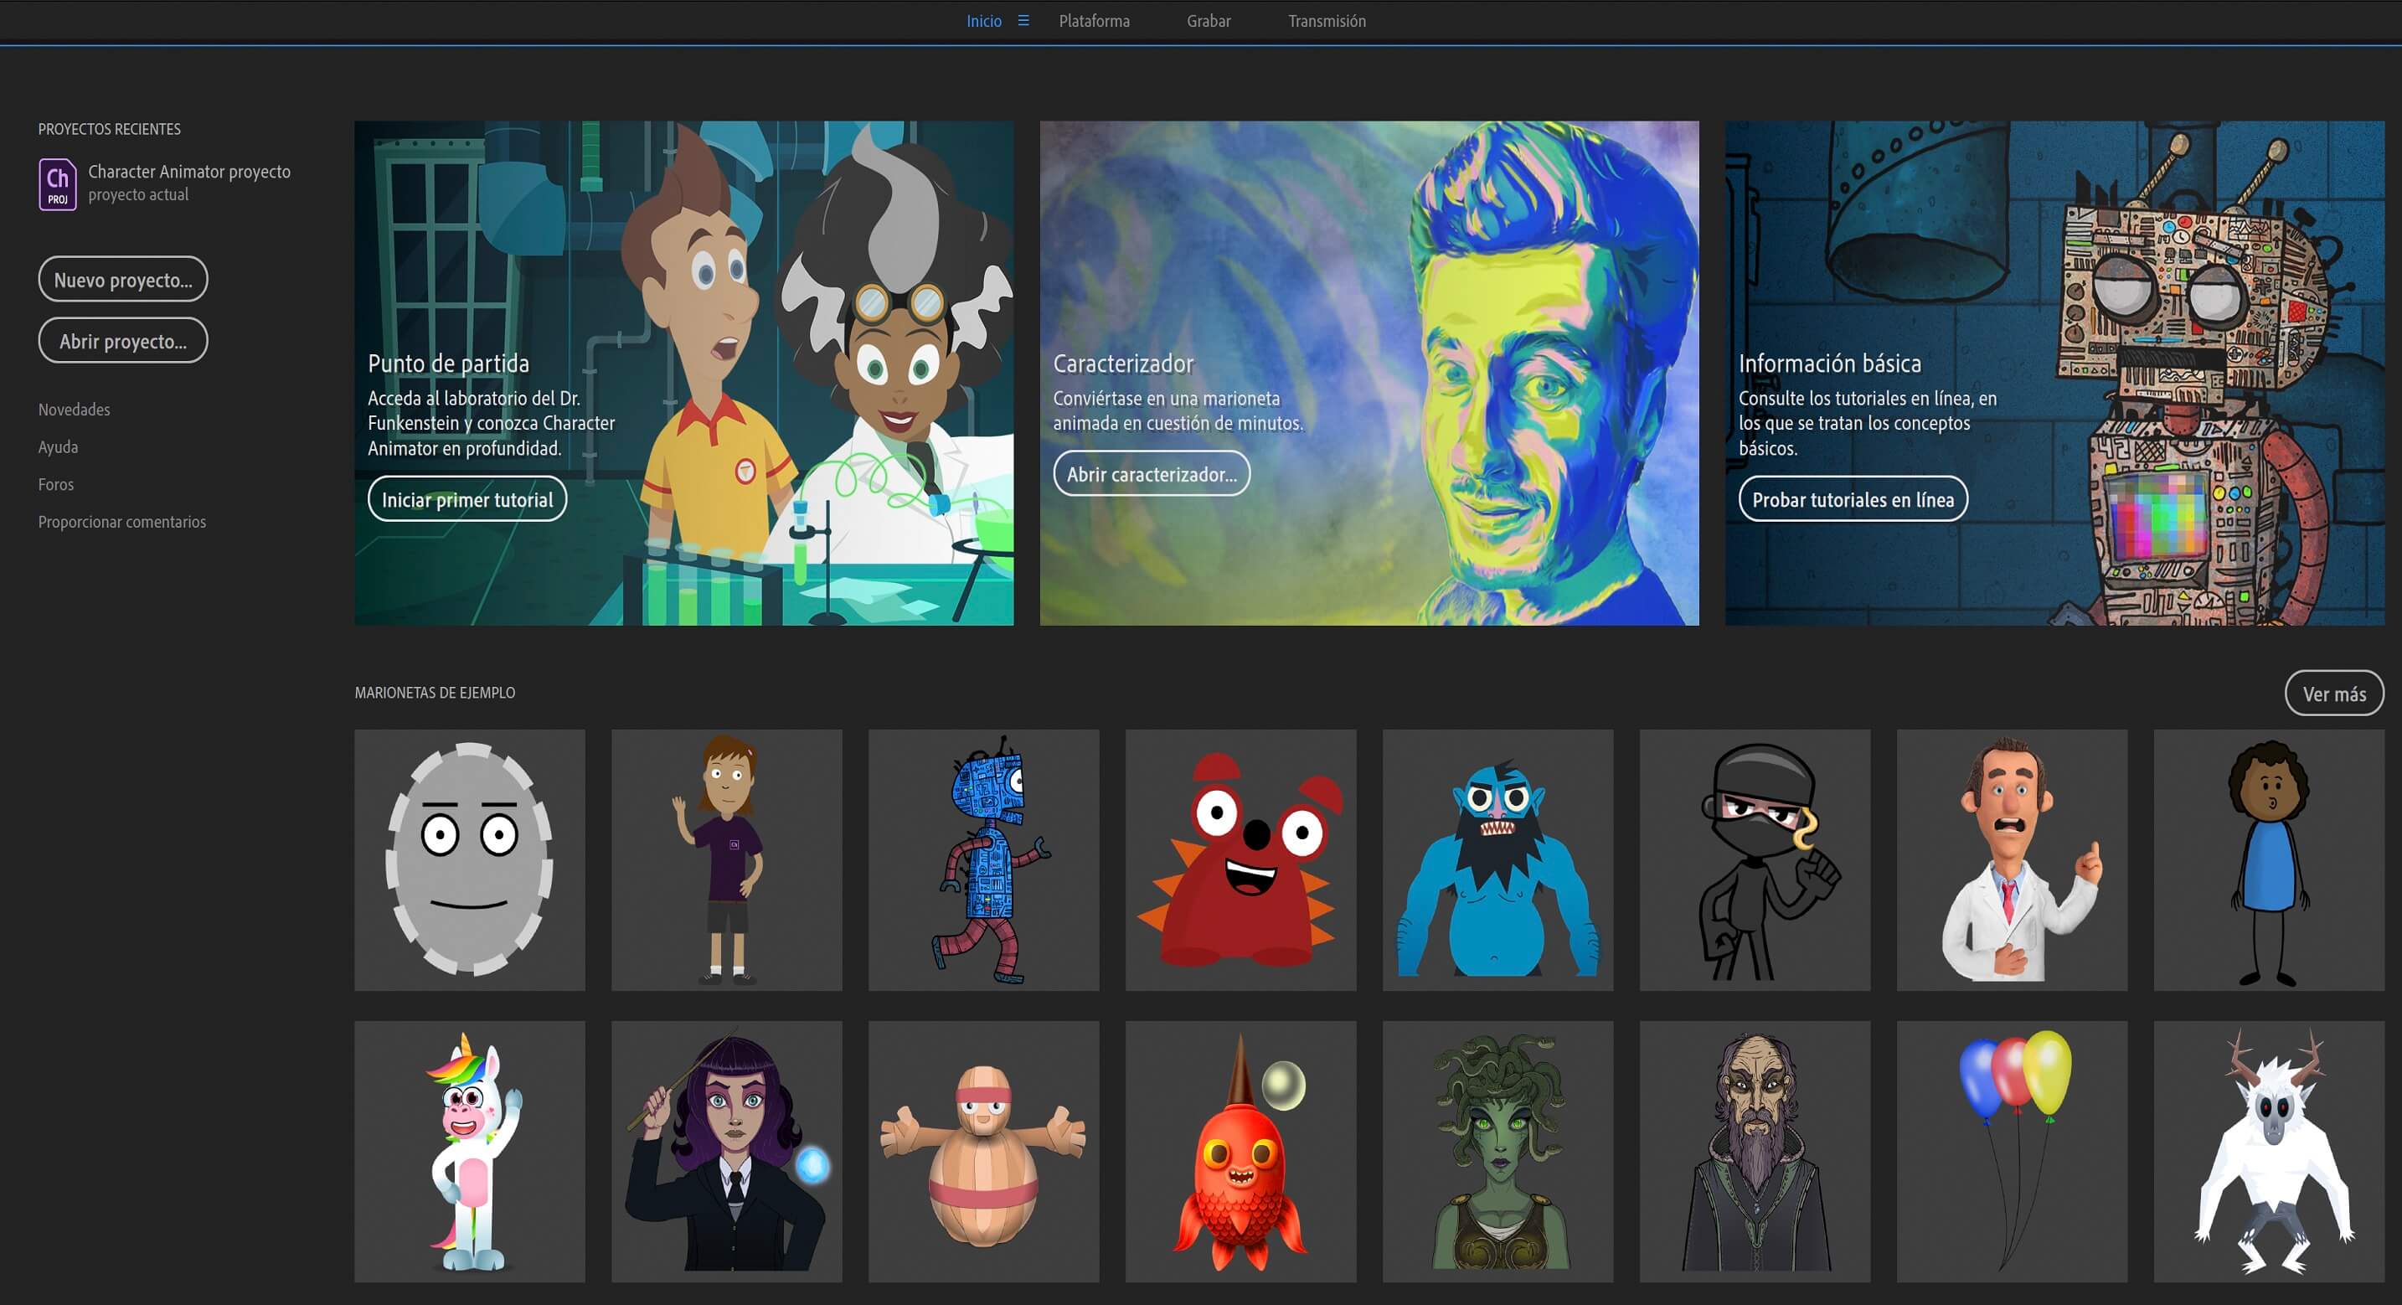Click Probar tutoriales en línea

(x=1853, y=500)
